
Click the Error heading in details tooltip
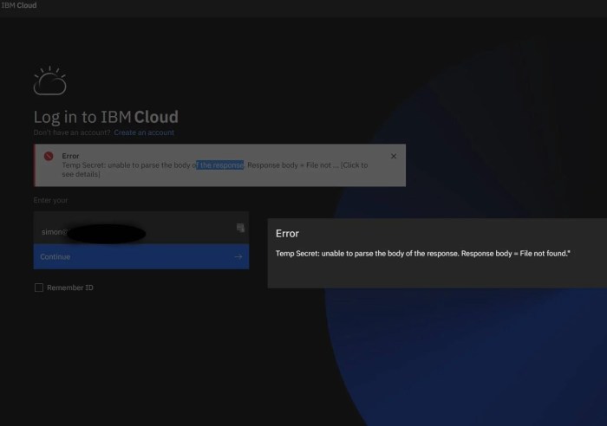287,234
